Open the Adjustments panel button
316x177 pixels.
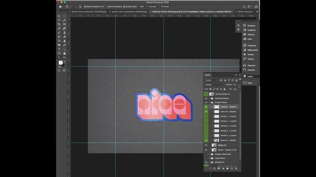[250, 50]
